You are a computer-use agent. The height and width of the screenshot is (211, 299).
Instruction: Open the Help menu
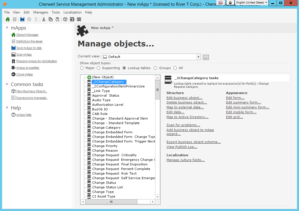[x=88, y=12]
